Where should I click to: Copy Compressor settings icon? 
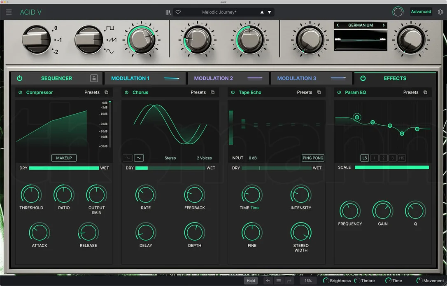tap(106, 92)
